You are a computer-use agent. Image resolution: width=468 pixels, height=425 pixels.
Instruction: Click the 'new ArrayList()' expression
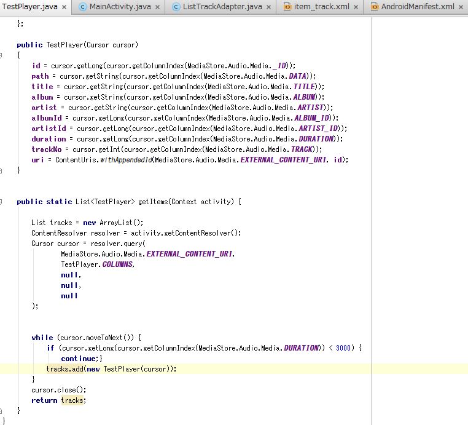point(111,223)
